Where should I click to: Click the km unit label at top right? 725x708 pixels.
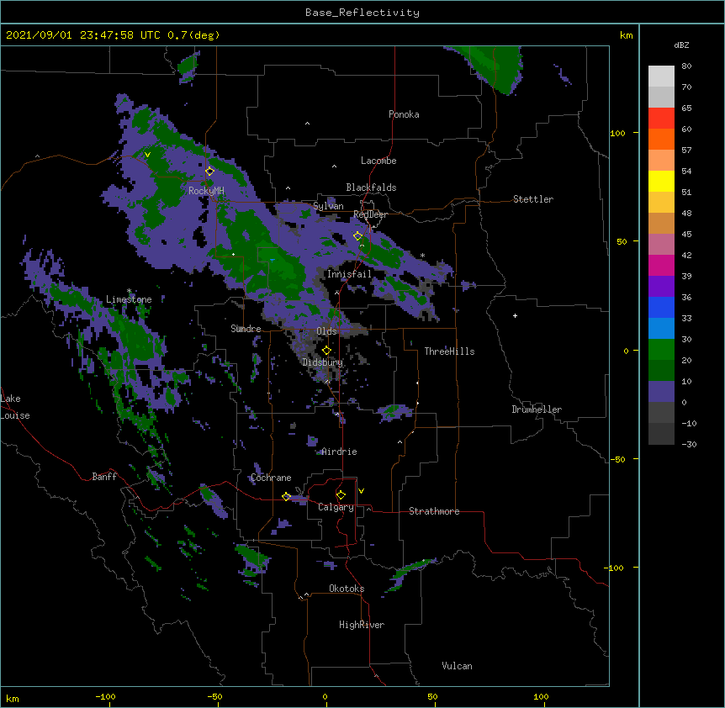click(x=626, y=35)
